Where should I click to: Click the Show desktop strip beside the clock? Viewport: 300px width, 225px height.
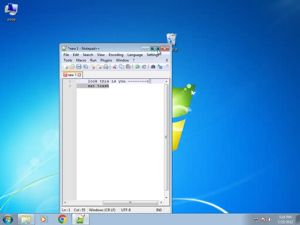[298, 219]
